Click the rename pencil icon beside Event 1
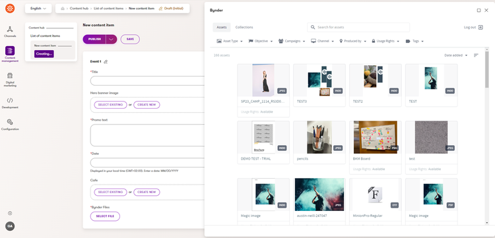 click(106, 62)
